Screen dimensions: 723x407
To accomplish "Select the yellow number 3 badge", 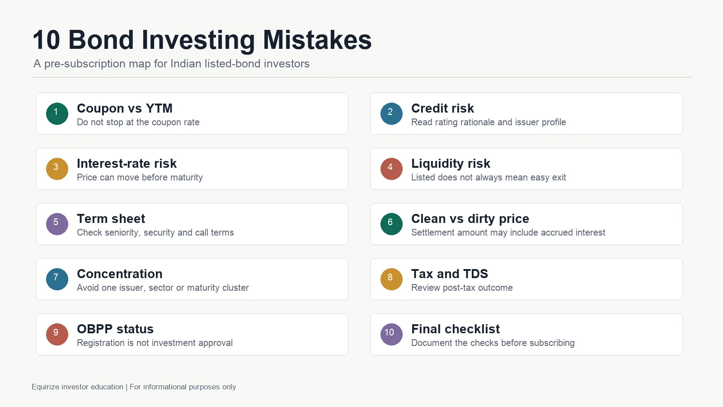I will click(x=57, y=169).
